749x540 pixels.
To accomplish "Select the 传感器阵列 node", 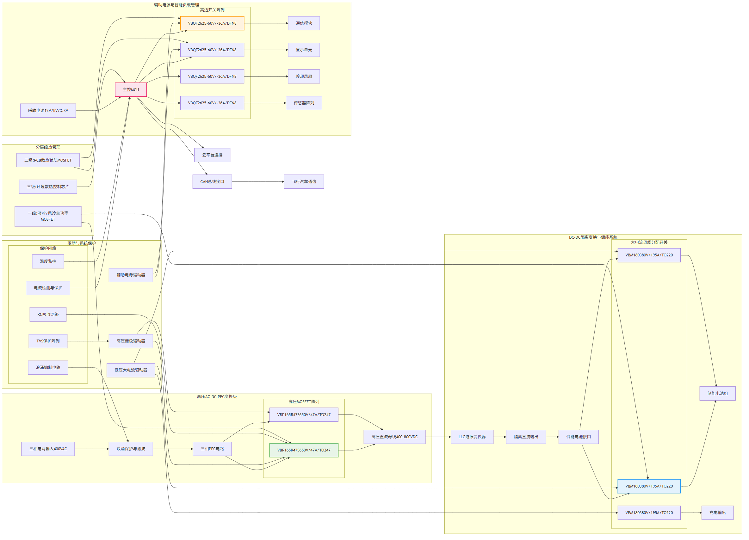I will tap(304, 103).
